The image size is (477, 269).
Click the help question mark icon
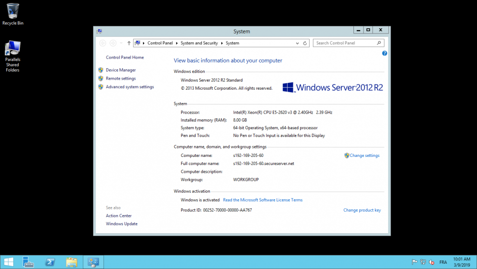pyautogui.click(x=384, y=53)
